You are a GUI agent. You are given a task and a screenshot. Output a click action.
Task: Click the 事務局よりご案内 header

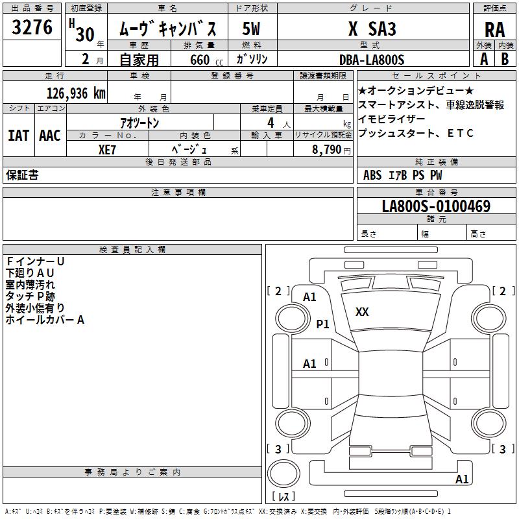pyautogui.click(x=132, y=472)
